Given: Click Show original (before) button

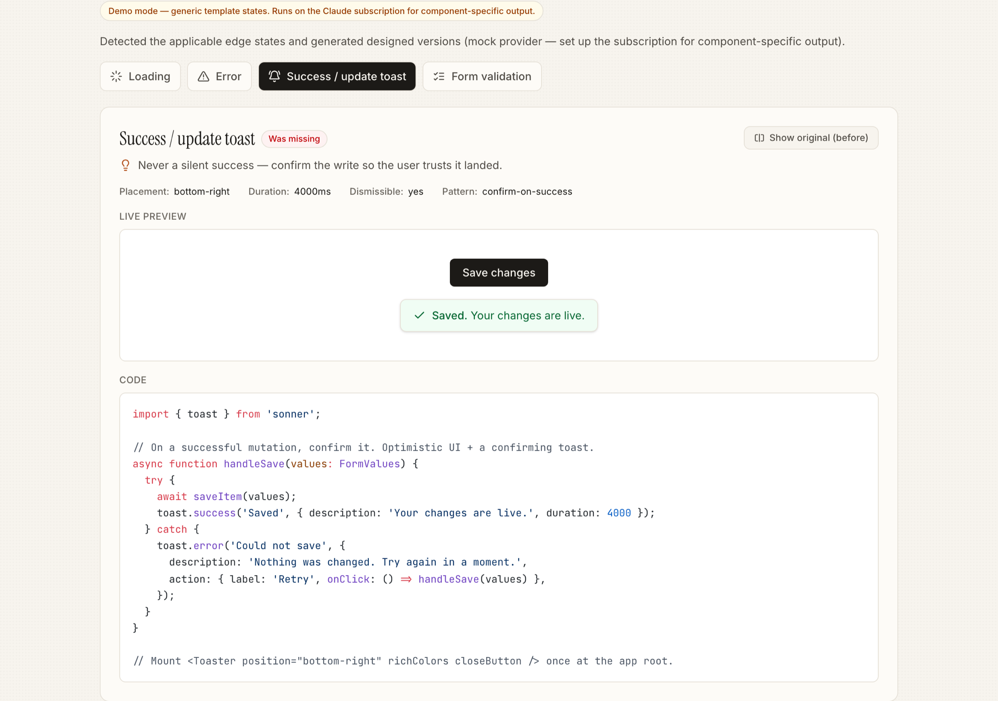Looking at the screenshot, I should [810, 138].
